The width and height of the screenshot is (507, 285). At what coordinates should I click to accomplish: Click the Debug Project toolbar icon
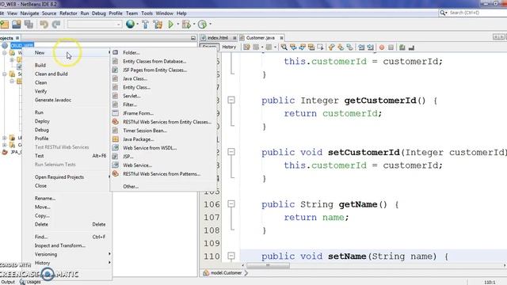click(186, 25)
